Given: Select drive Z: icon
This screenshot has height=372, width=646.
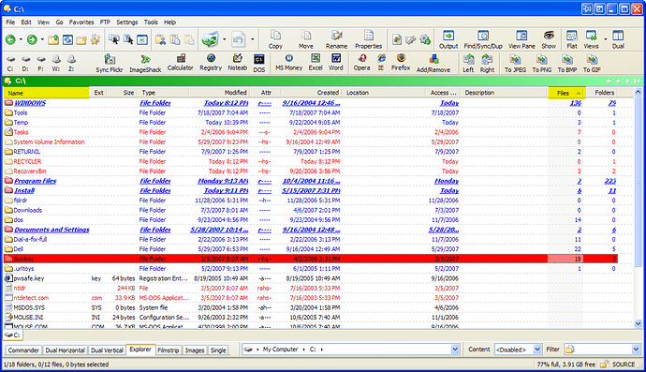Looking at the screenshot, I should 71,64.
